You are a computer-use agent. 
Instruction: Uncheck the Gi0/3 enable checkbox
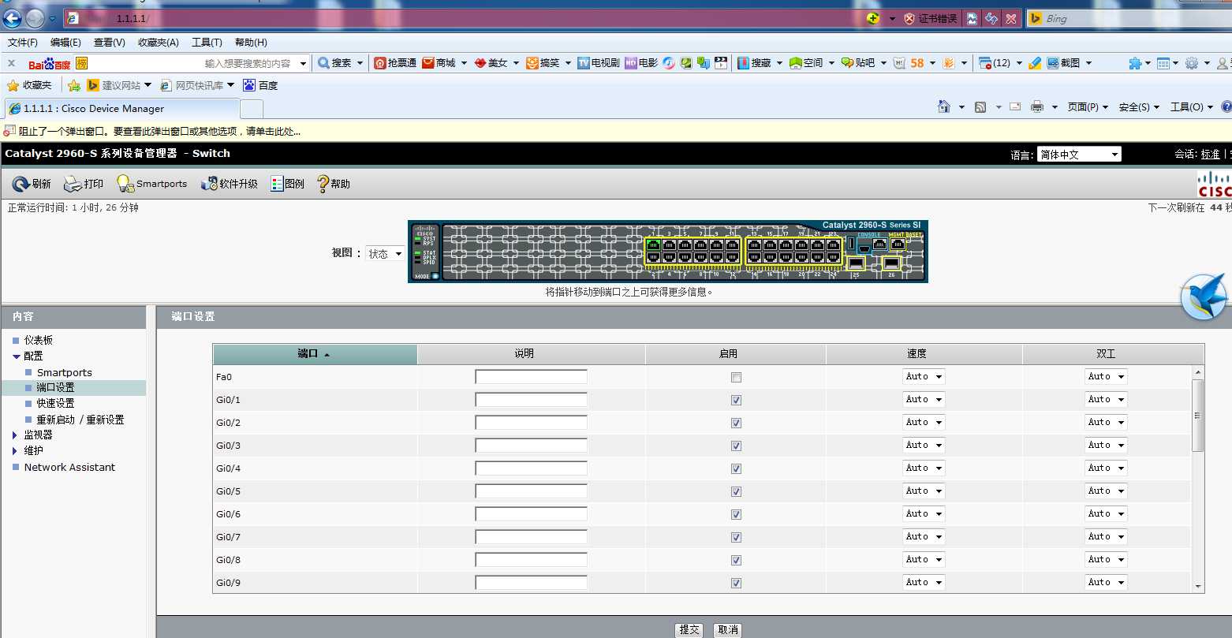[x=736, y=446]
